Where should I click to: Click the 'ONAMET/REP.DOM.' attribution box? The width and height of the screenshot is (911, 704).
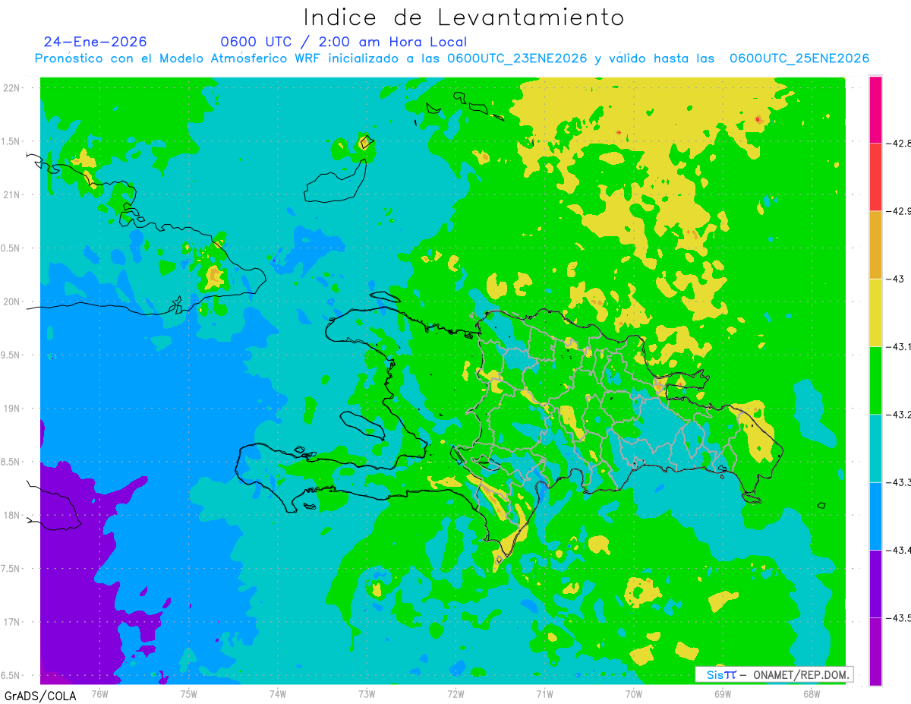click(x=774, y=674)
